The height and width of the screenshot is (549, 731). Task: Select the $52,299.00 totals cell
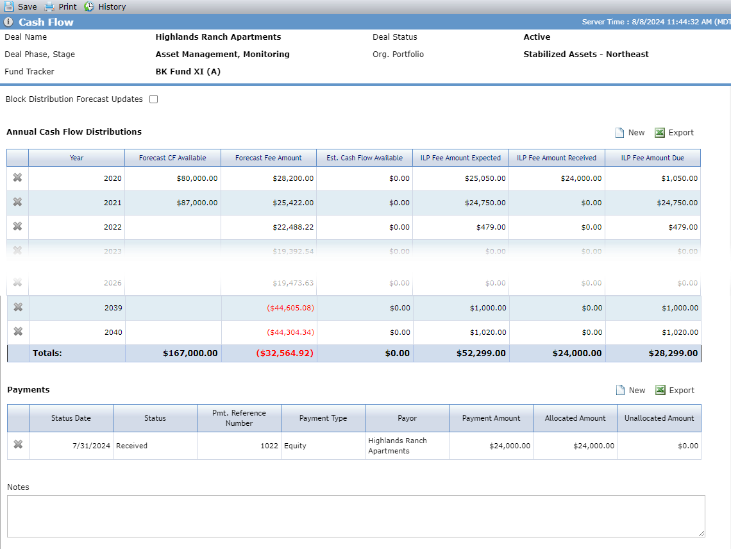(461, 353)
